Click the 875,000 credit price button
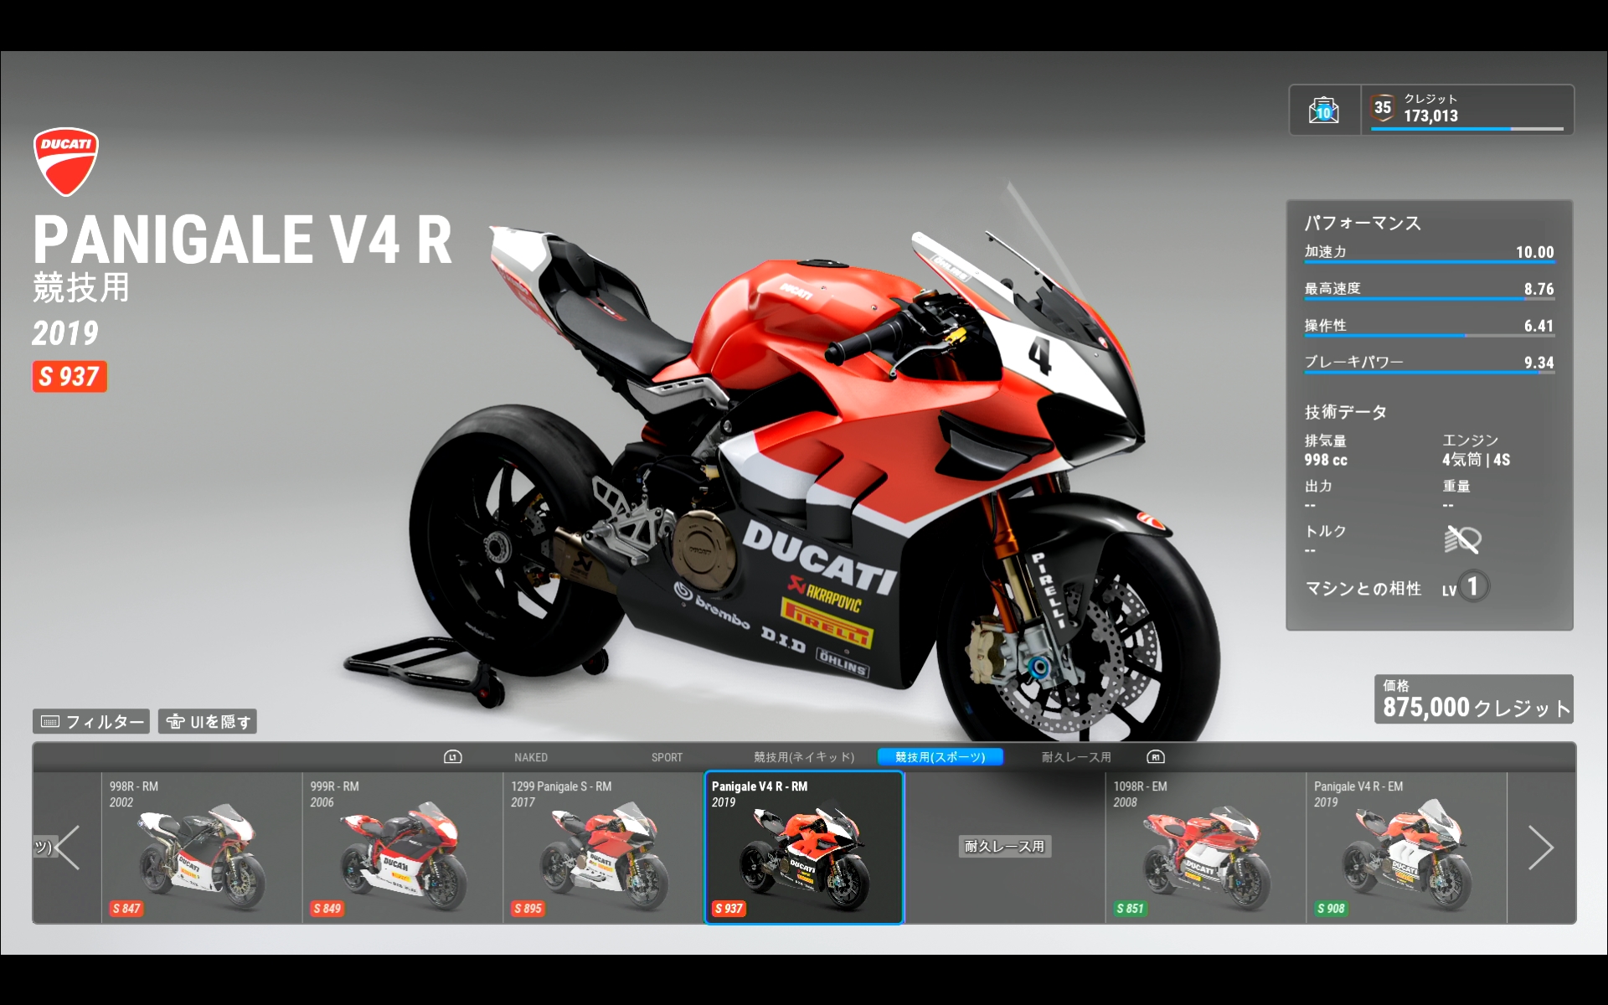Viewport: 1608px width, 1005px height. click(x=1474, y=699)
